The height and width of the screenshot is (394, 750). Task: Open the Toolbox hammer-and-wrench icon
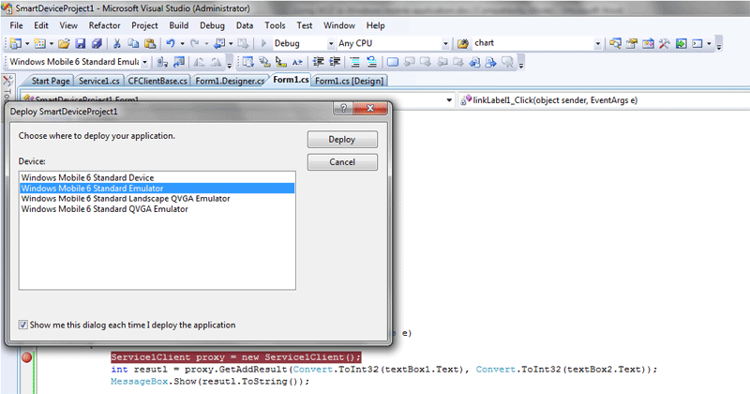tap(665, 43)
